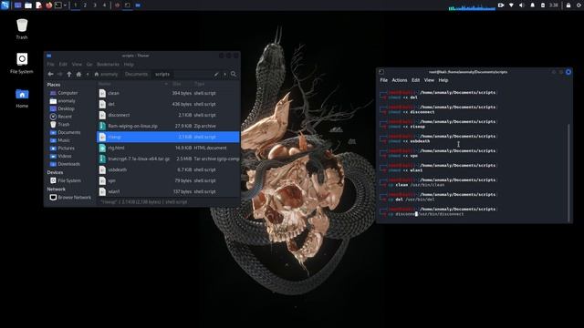This screenshot has height=328, width=584.
Task: Go to home folder in Thunar toolbar
Action: (x=78, y=74)
